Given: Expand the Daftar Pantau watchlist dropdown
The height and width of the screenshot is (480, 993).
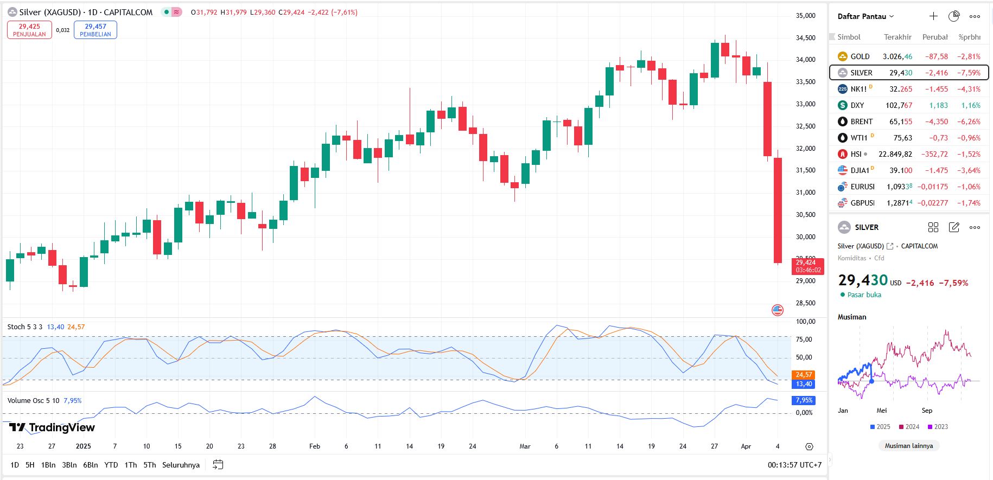Looking at the screenshot, I should [x=865, y=16].
